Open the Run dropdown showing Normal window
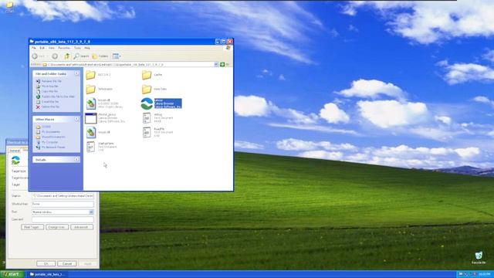 pos(63,212)
